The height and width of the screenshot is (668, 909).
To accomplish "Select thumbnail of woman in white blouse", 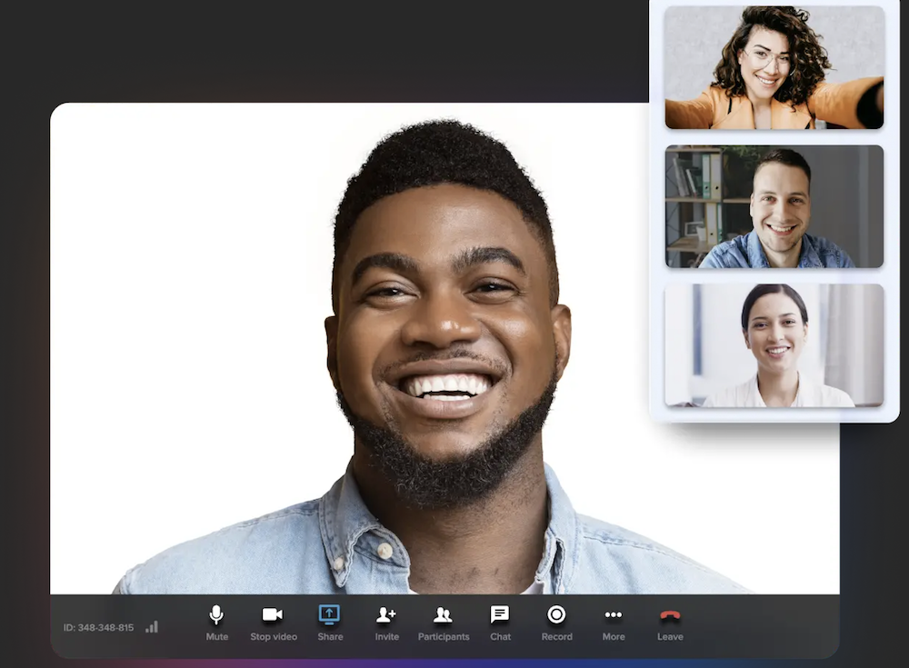I will (774, 345).
